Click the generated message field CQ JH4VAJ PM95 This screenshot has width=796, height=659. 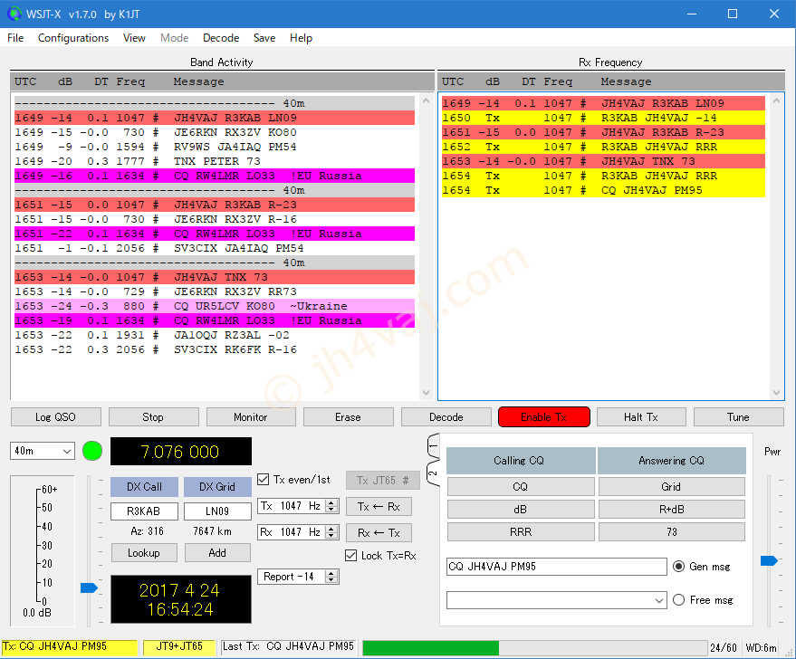click(557, 567)
